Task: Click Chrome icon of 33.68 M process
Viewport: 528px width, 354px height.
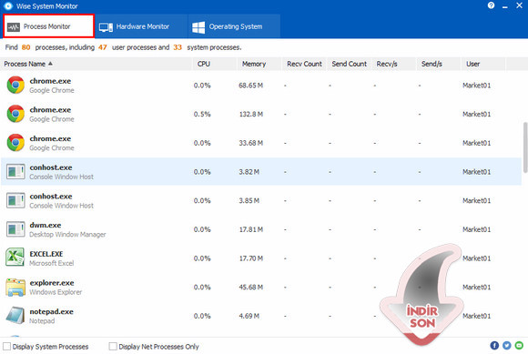Action: click(x=15, y=143)
